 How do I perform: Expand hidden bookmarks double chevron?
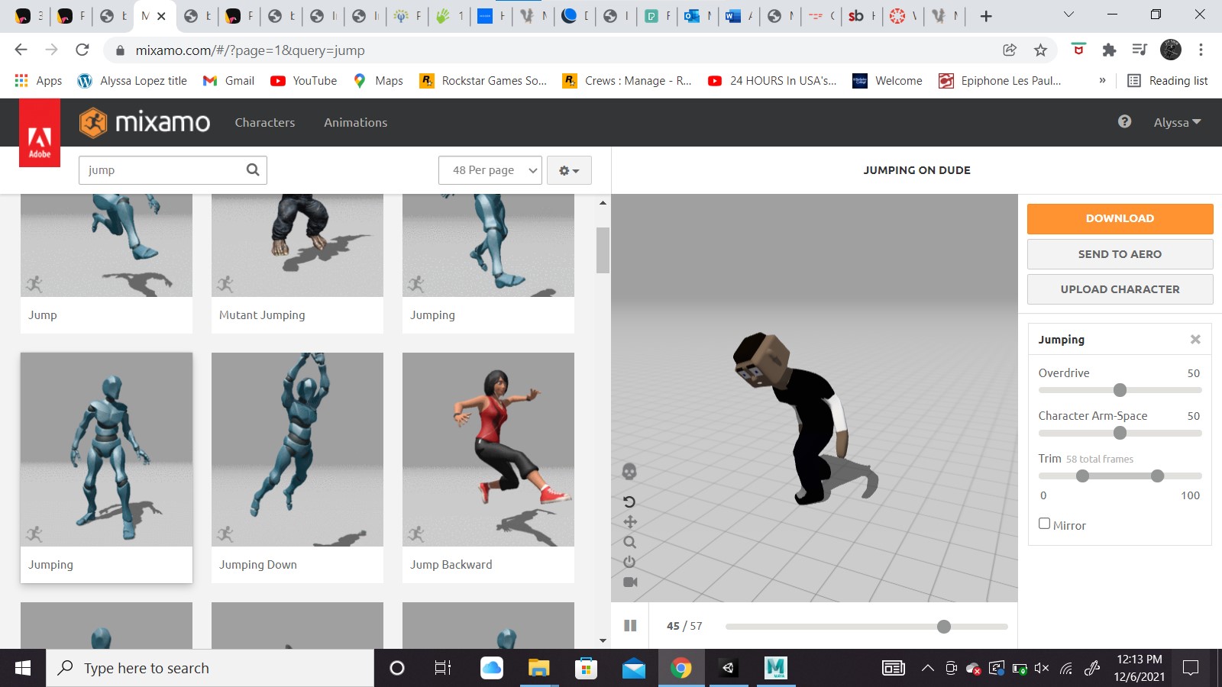click(1102, 80)
